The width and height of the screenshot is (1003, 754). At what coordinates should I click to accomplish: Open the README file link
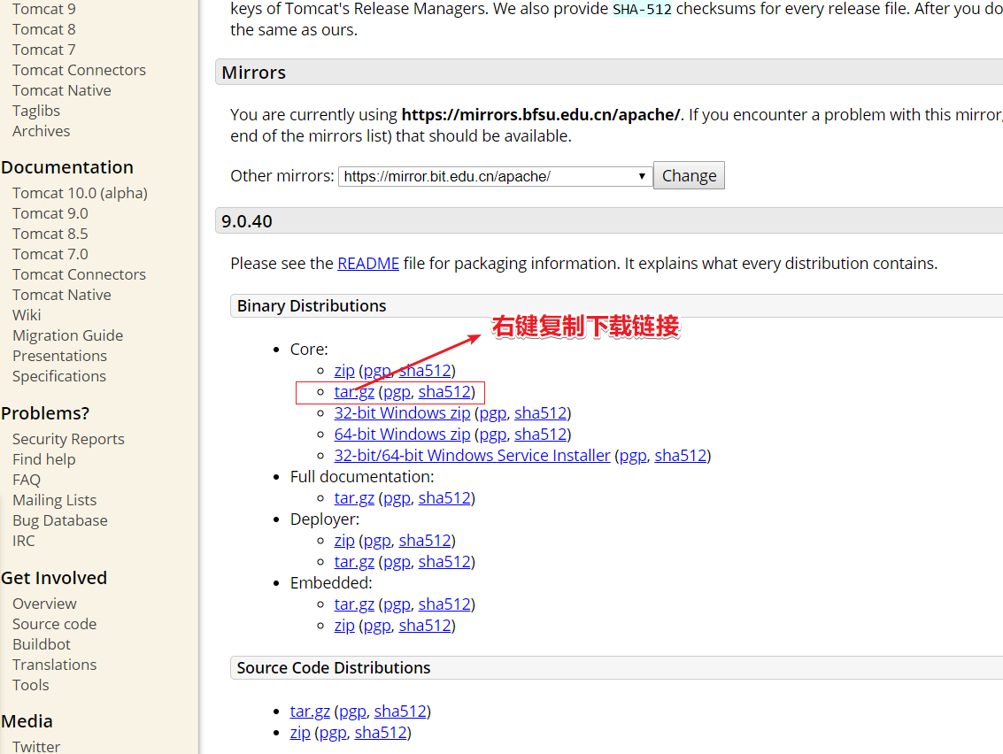[367, 264]
